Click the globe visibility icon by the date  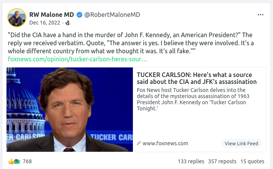tap(68, 23)
